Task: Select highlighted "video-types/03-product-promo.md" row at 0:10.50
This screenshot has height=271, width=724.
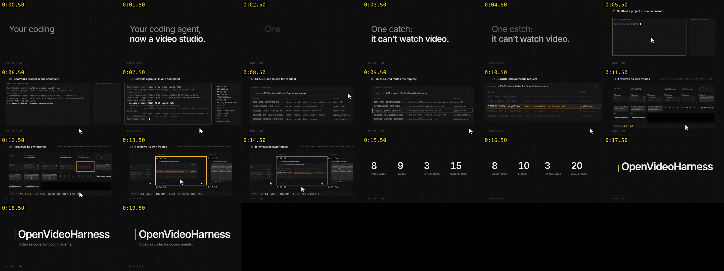Action: [x=543, y=106]
